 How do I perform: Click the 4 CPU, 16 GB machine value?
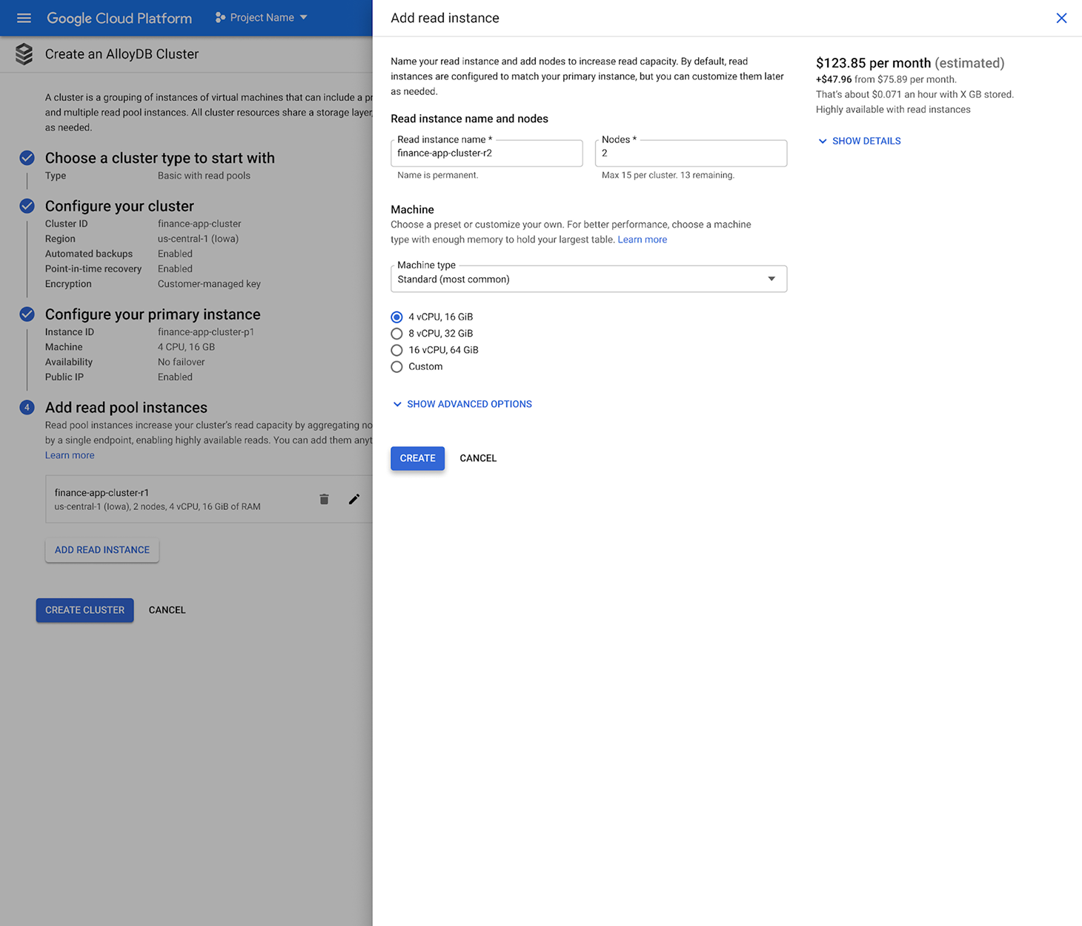tap(186, 347)
